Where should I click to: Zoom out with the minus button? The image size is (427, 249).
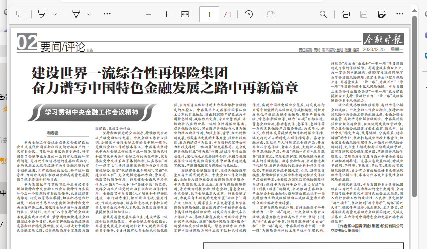149,14
